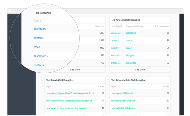This screenshot has height=116, width=190.
Task: Click the Top Autocomplete Clickthroughs panel title
Action: pos(128,80)
